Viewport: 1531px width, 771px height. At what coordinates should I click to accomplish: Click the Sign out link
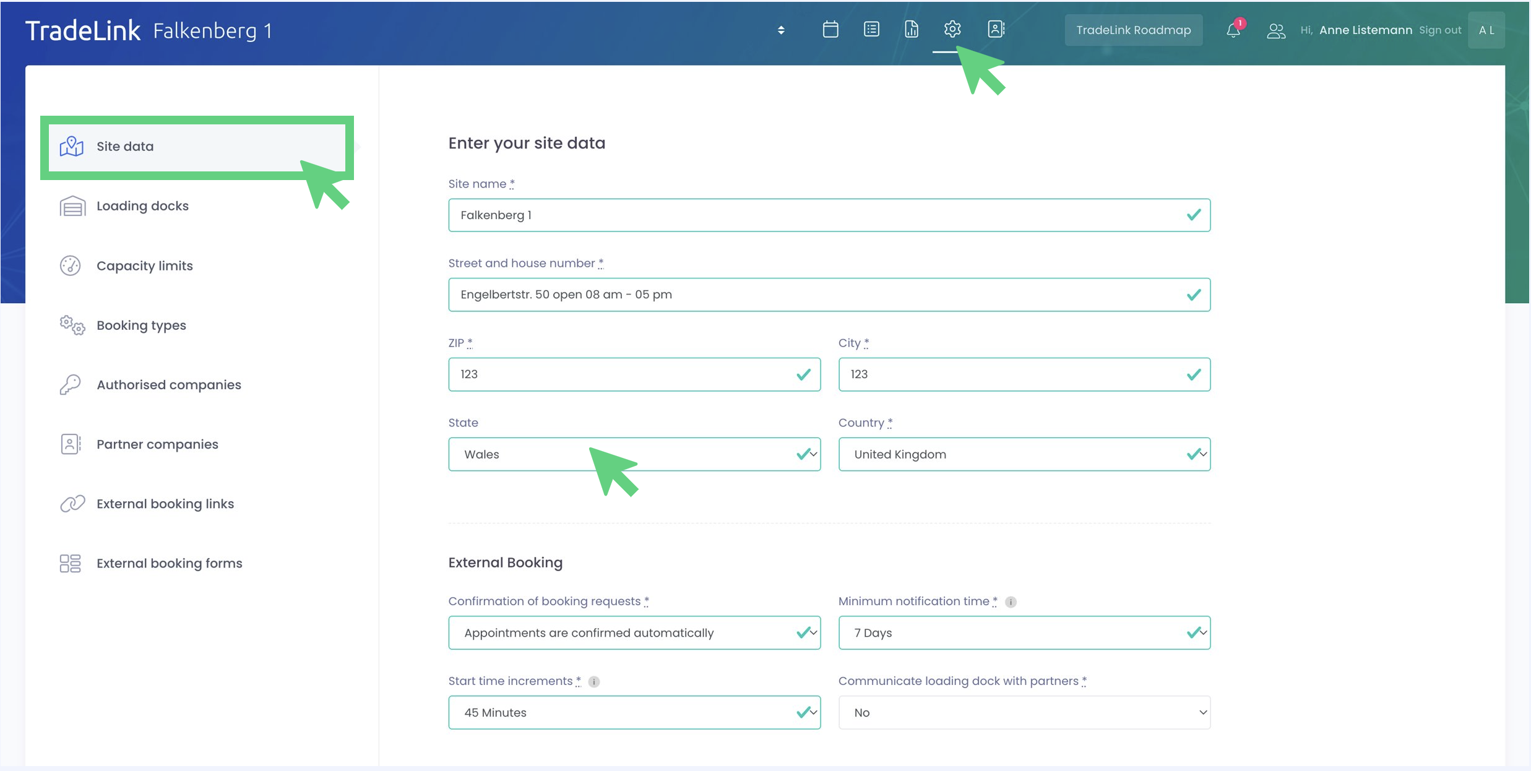click(x=1439, y=30)
